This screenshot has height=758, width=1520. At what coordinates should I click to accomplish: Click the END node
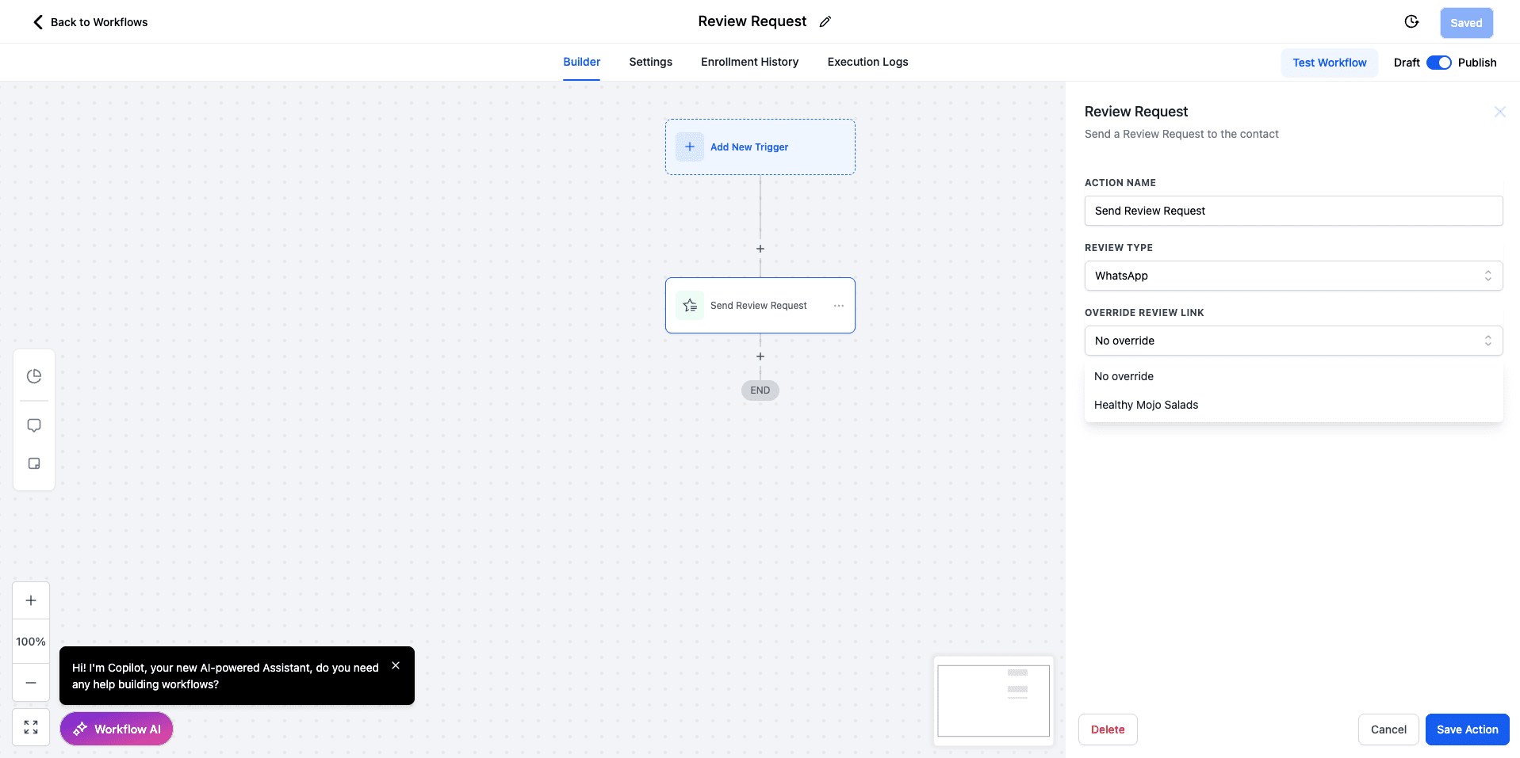760,390
